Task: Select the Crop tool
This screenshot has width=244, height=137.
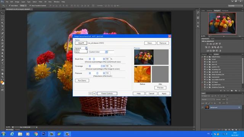Action: click(x=2, y=26)
